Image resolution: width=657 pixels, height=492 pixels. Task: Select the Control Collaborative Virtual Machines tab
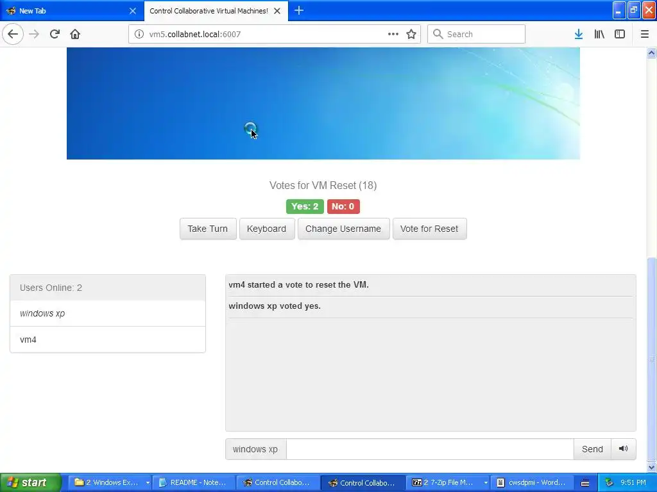216,11
